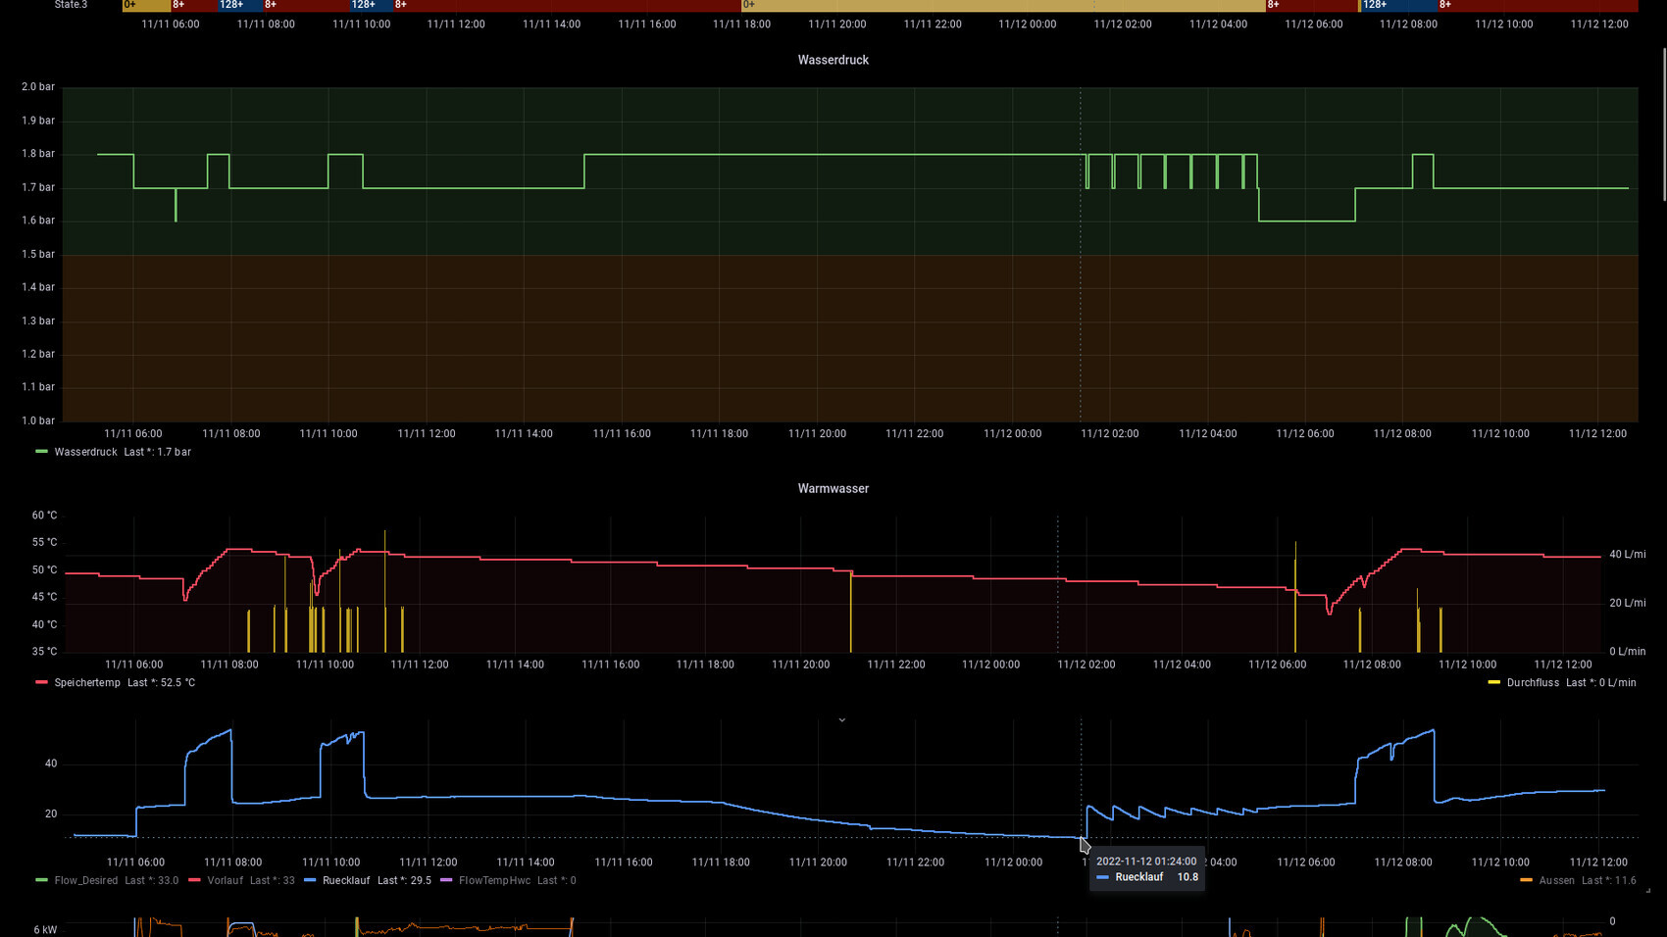Screen dimensions: 1667x937
Task: Click the blue Ruecklauf legend color marker
Action: click(x=310, y=880)
